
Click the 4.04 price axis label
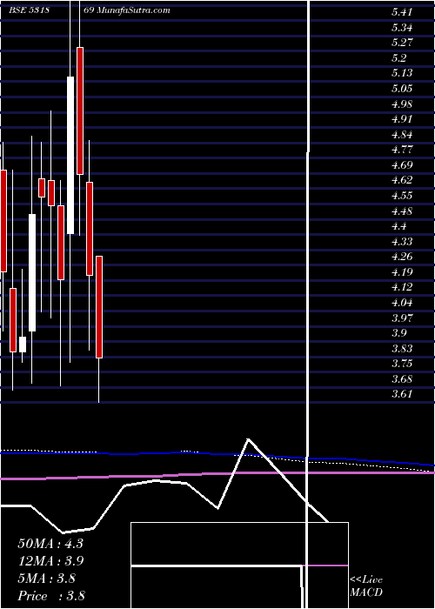click(402, 303)
